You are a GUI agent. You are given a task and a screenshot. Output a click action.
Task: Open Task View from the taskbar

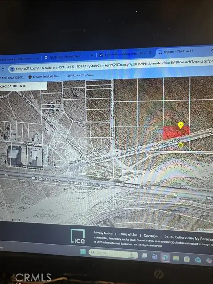point(144,256)
